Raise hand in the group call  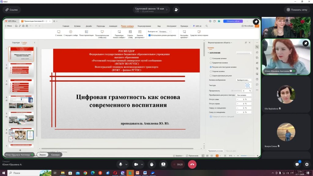[152, 164]
